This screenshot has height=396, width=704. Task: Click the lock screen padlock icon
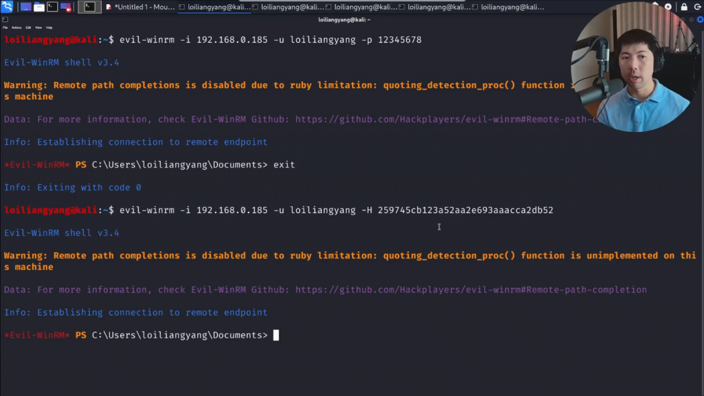click(x=684, y=7)
